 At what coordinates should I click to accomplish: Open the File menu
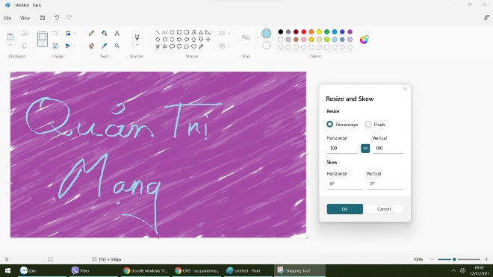click(x=8, y=18)
